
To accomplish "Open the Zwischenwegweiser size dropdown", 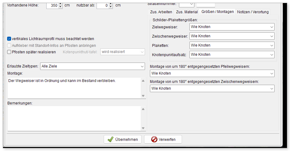I will coord(232,36).
